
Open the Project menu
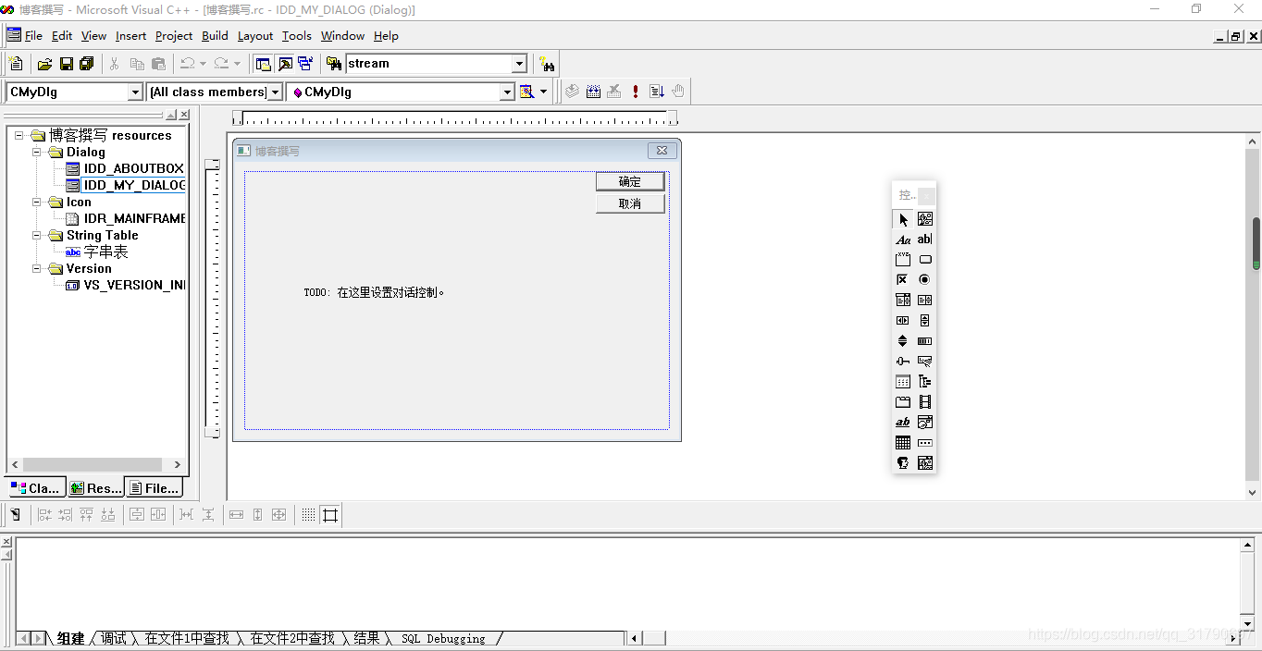174,35
